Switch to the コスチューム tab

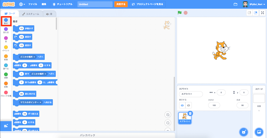pyautogui.click(x=30, y=14)
